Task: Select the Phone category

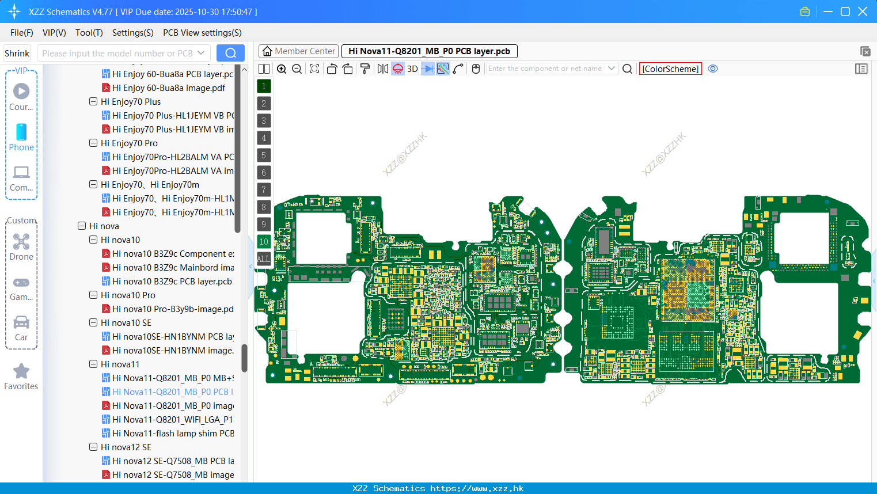Action: (x=21, y=137)
